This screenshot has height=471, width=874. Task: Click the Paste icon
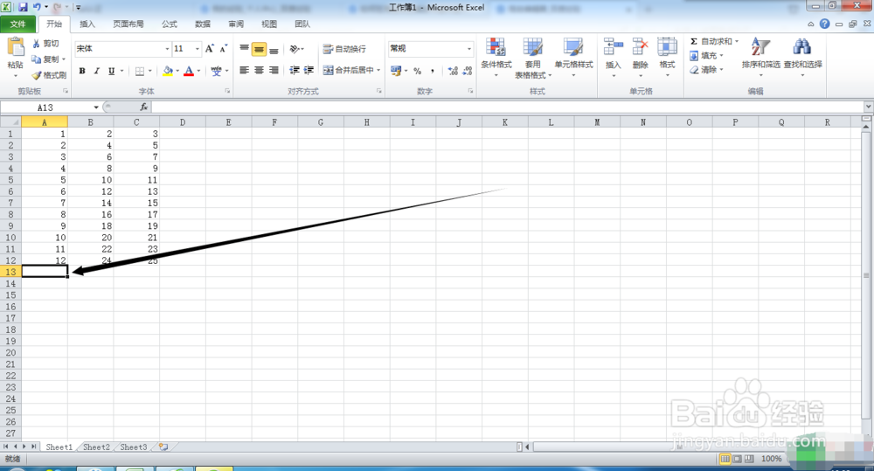tap(15, 47)
